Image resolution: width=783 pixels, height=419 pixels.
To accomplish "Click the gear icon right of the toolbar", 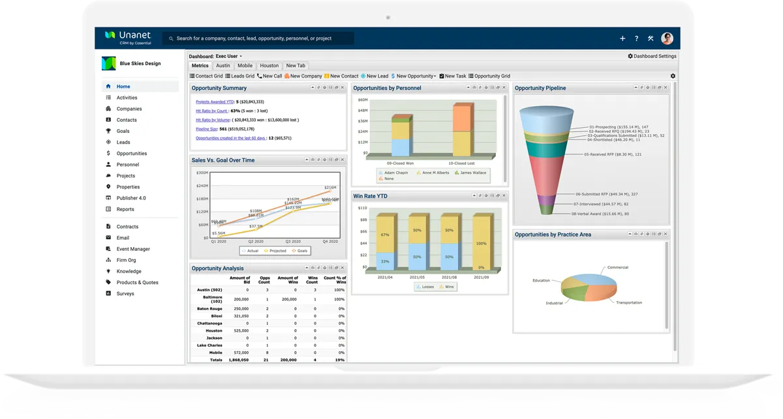I will (x=673, y=76).
